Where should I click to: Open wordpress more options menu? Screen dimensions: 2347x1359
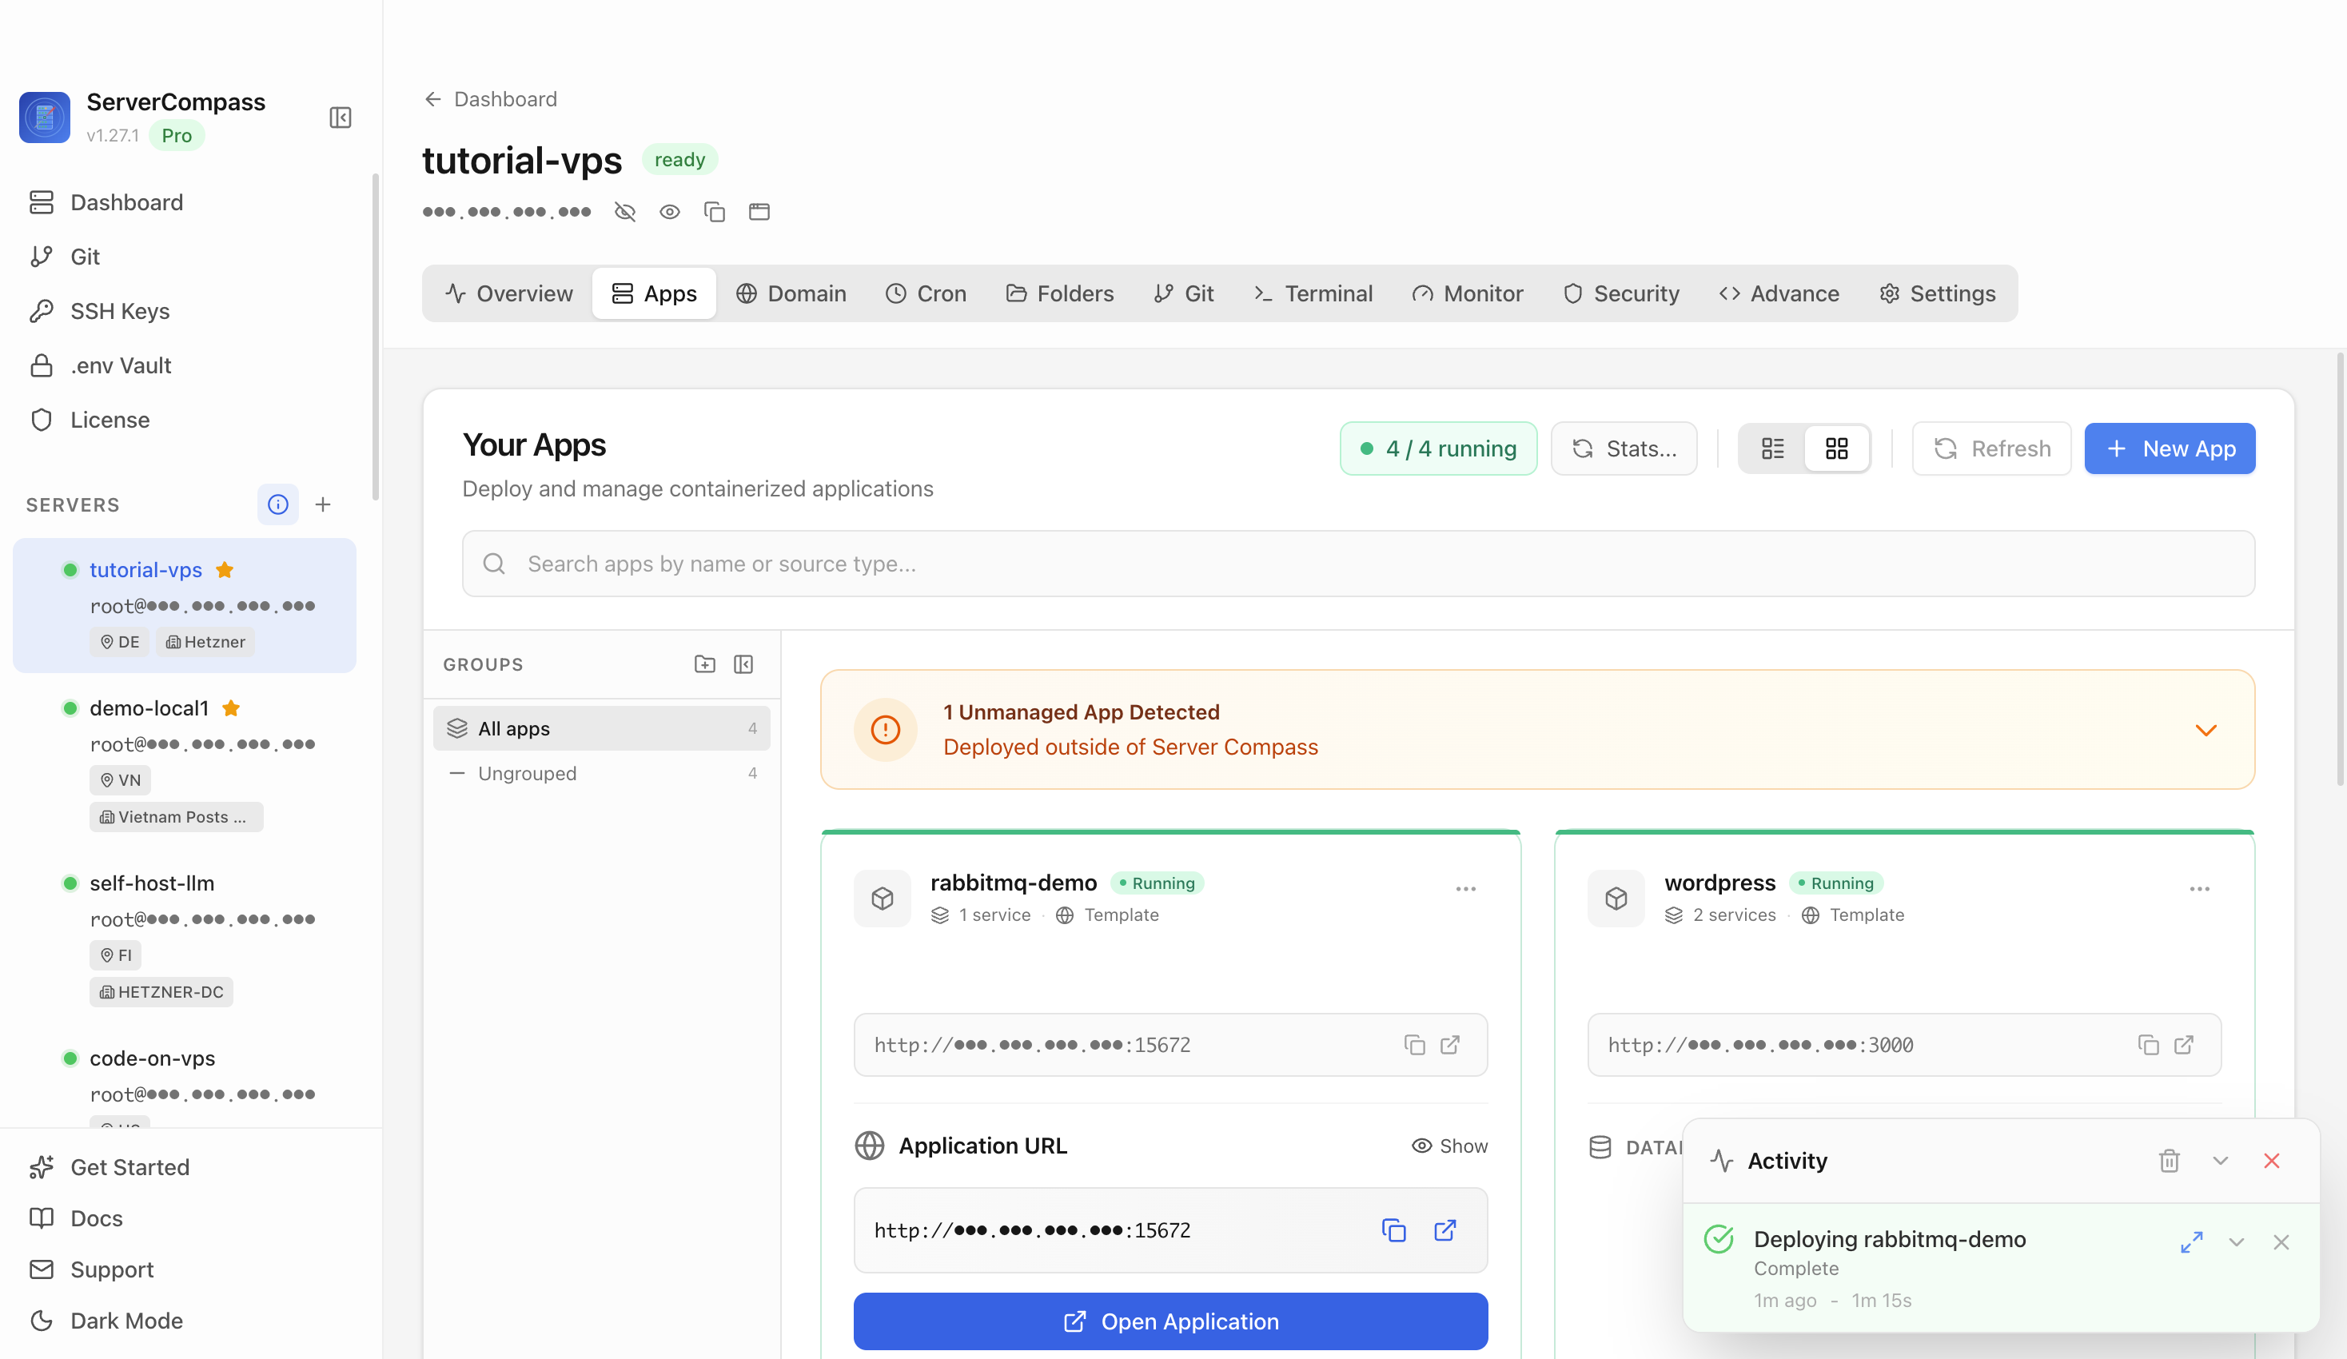pos(2200,889)
